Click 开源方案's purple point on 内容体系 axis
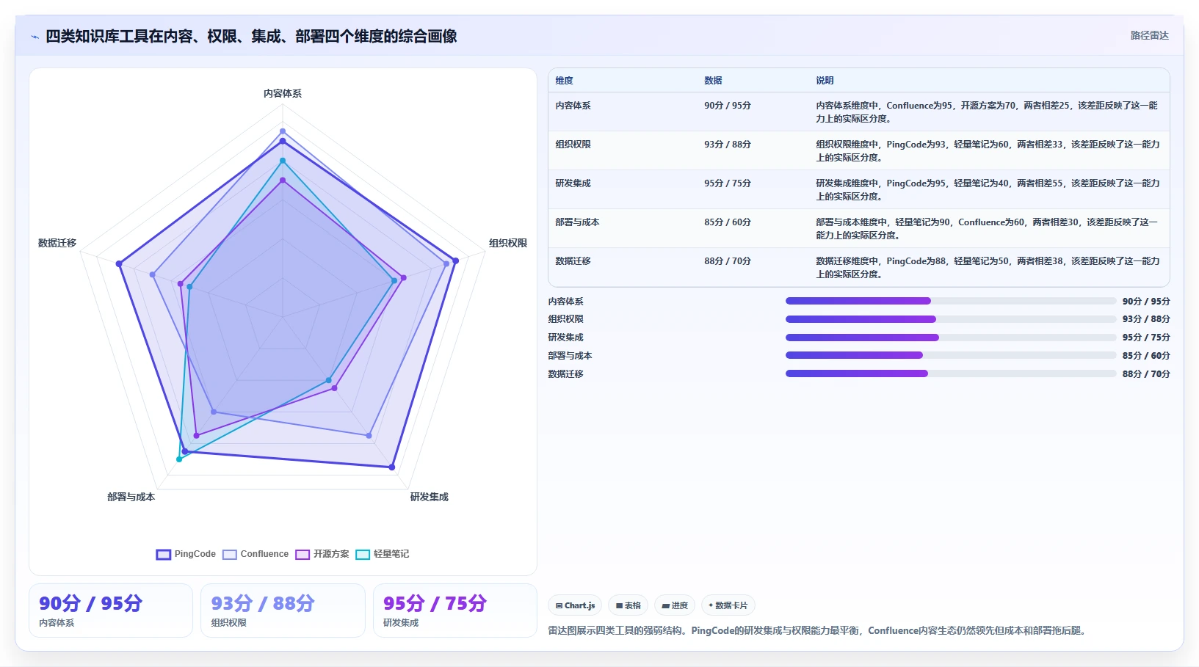The height and width of the screenshot is (667, 1199). point(283,180)
